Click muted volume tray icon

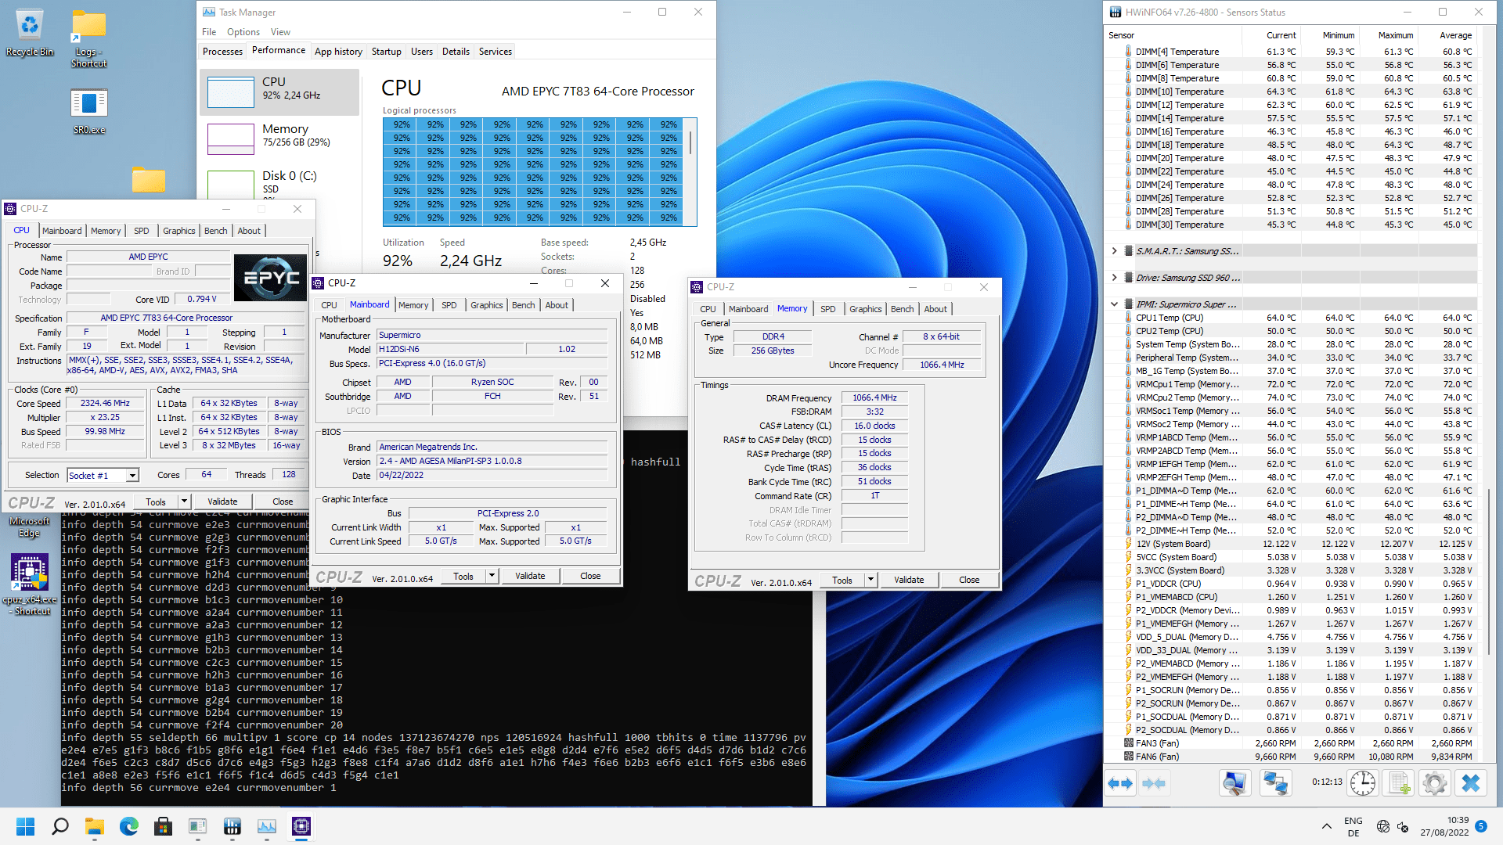[1403, 826]
